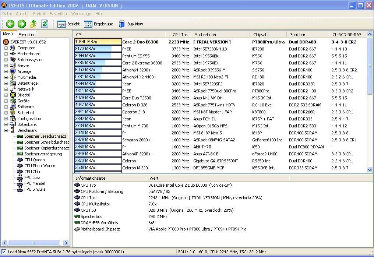The height and width of the screenshot is (257, 374).
Task: Click the up-level arrow toolbar icon
Action: (x=33, y=24)
